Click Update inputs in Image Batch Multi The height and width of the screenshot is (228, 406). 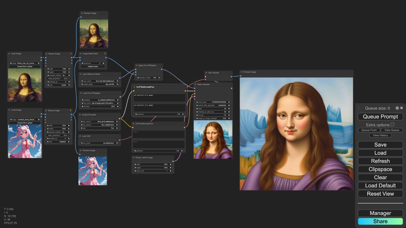tap(93, 66)
